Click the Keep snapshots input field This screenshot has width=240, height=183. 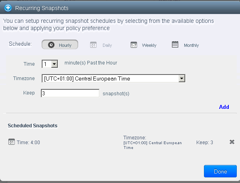[70, 93]
